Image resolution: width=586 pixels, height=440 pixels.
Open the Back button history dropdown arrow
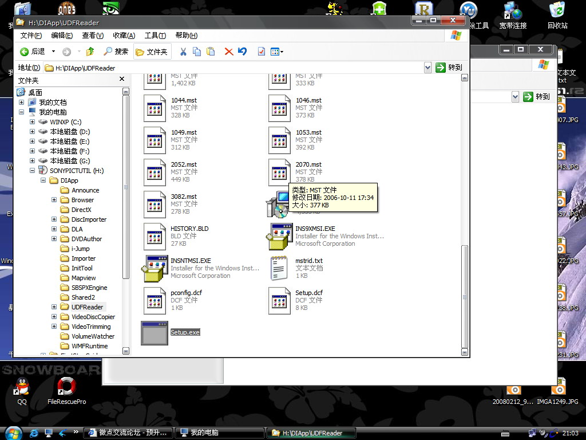click(53, 51)
